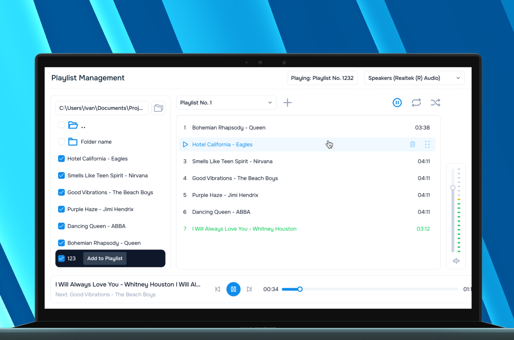Delete Hotel California from the playlist
The height and width of the screenshot is (340, 514).
tap(412, 144)
